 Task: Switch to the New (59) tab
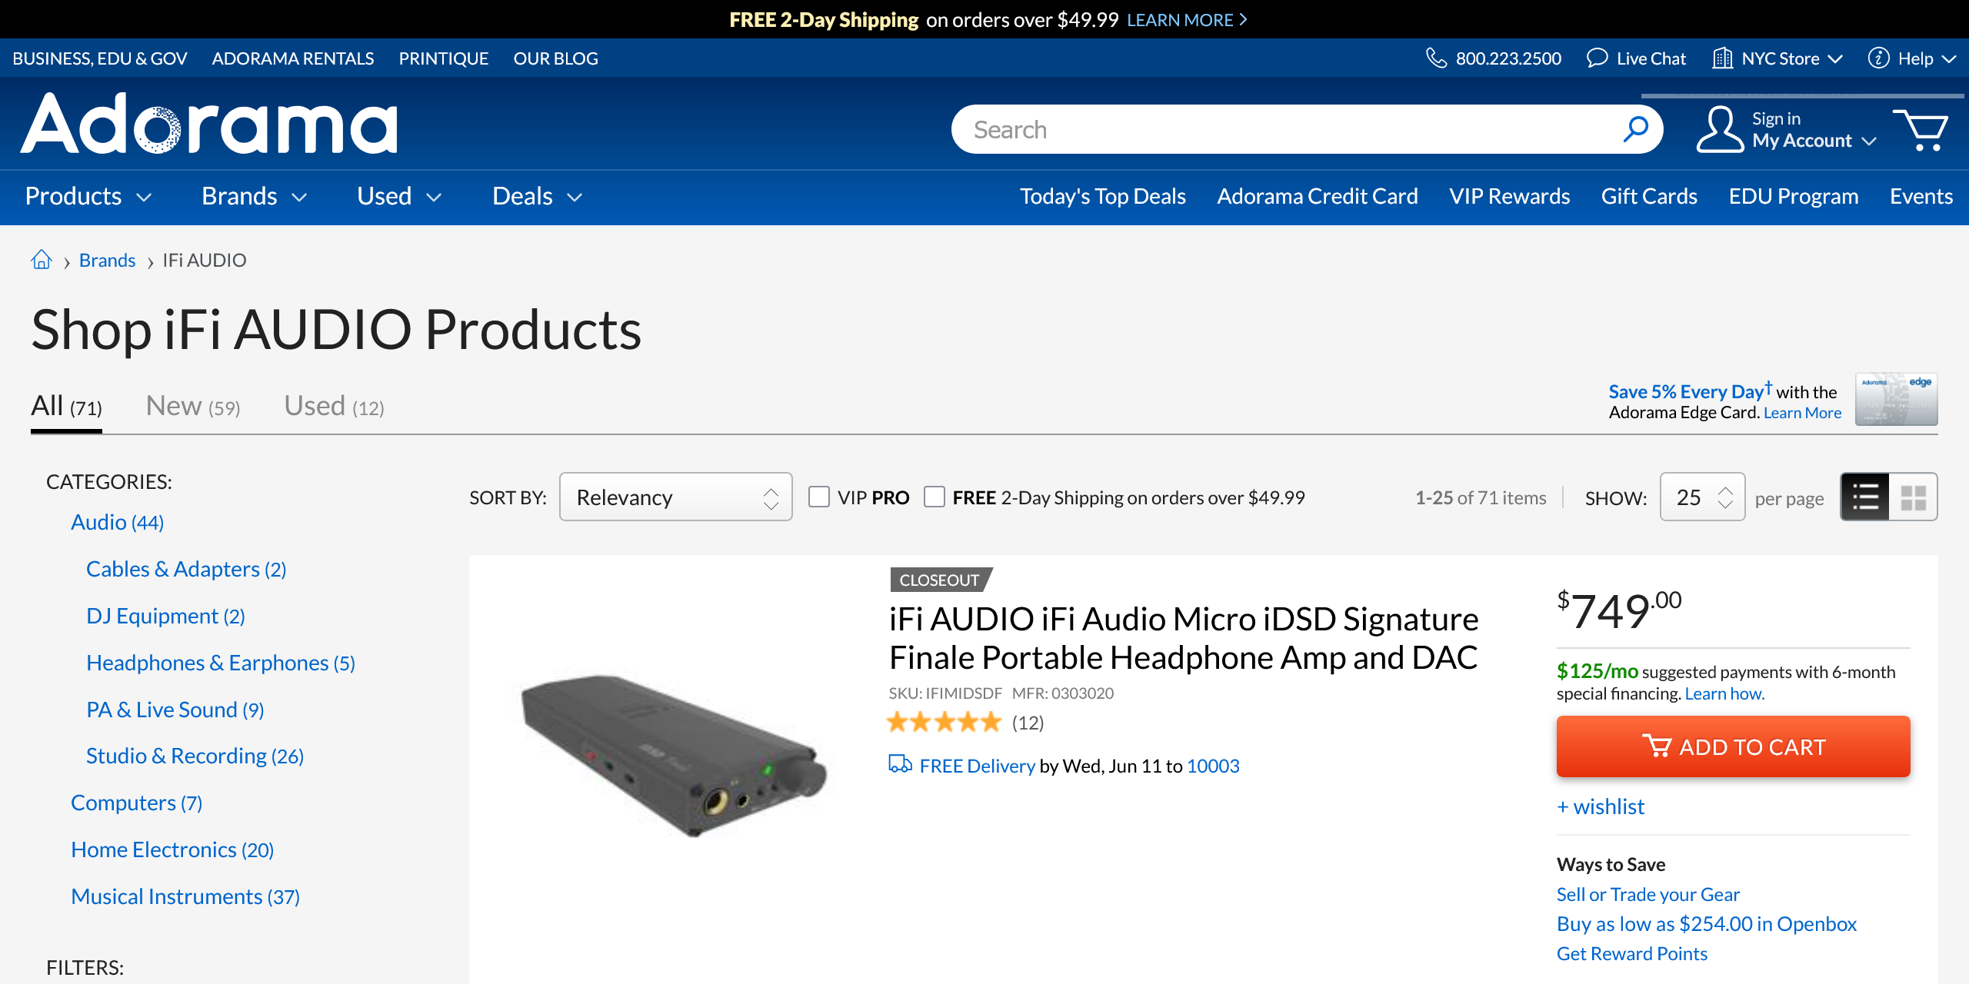point(193,406)
